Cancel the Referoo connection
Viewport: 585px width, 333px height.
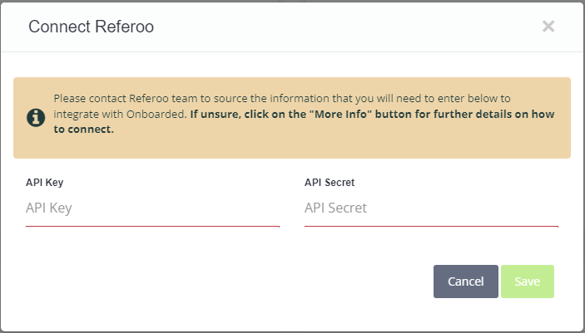coord(466,282)
